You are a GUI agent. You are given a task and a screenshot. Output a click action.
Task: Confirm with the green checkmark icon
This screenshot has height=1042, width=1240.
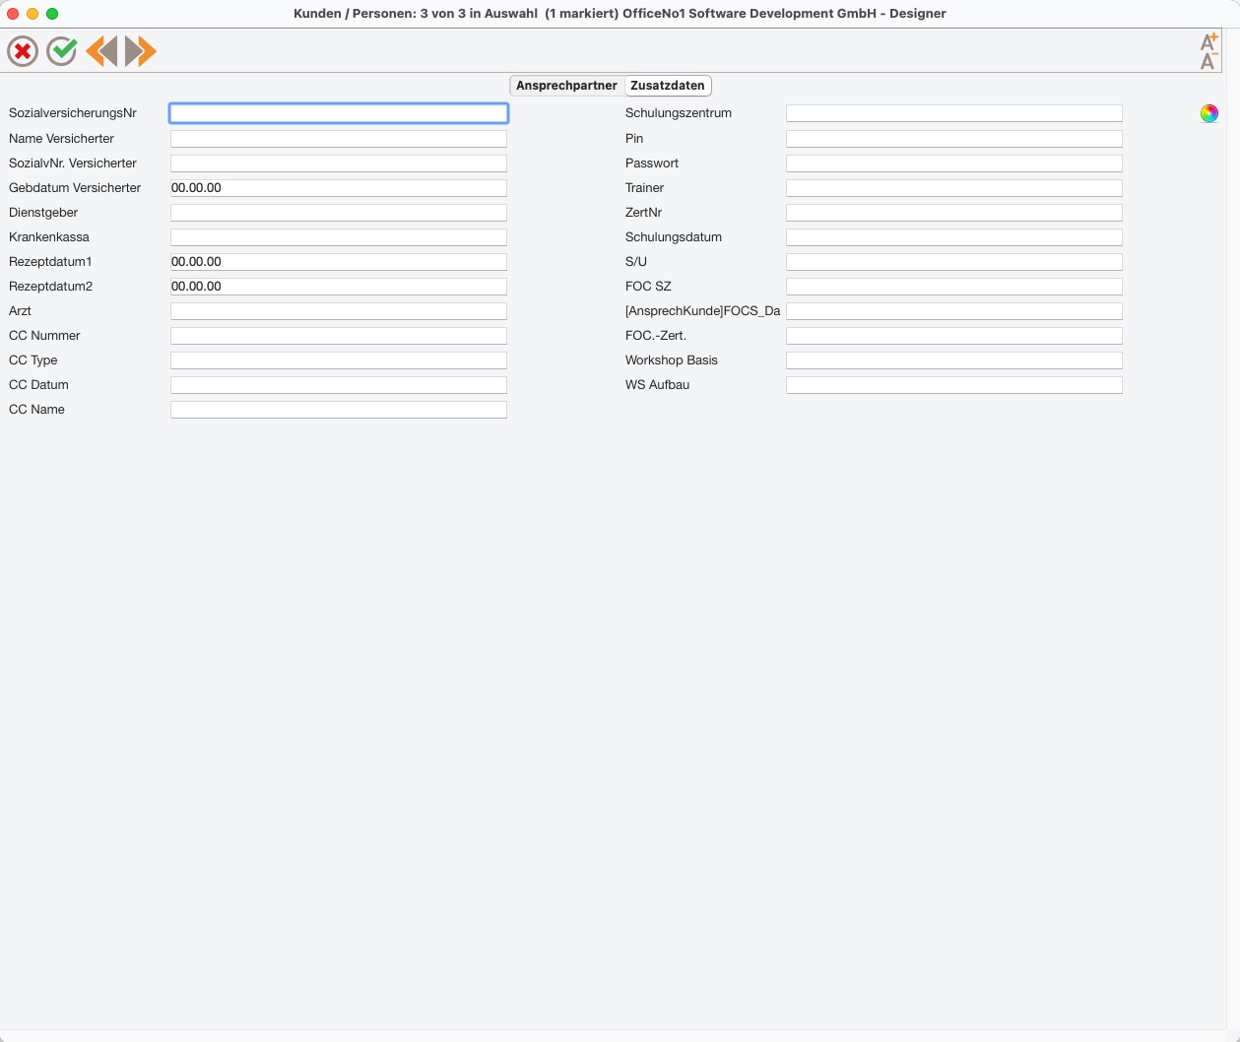pyautogui.click(x=62, y=51)
